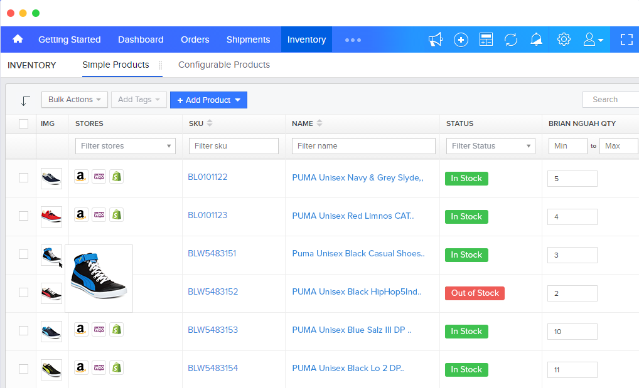Sort by NAME using sort arrows

click(319, 123)
